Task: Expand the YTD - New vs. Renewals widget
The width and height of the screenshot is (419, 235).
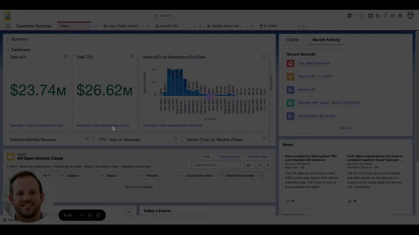Action: pyautogui.click(x=176, y=139)
